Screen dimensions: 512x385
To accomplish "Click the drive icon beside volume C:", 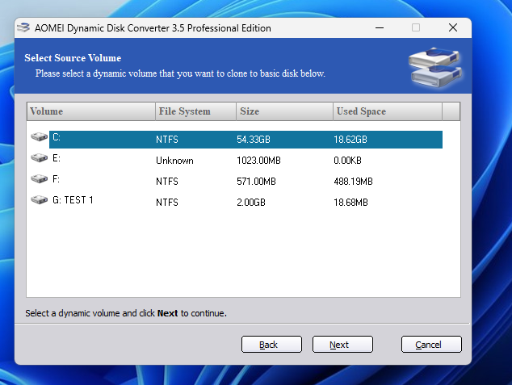I will 40,136.
